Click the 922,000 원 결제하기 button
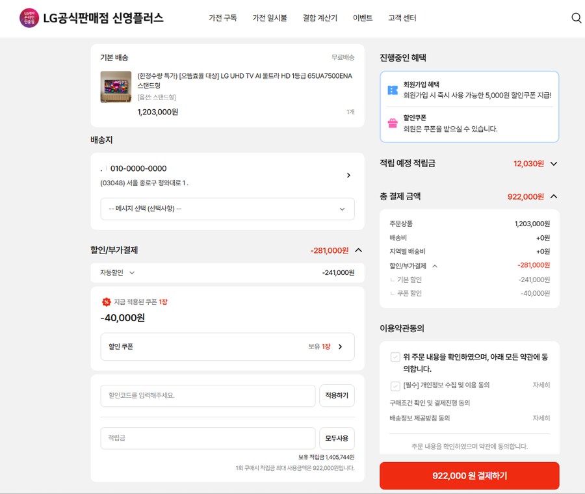This screenshot has width=585, height=494. click(469, 476)
